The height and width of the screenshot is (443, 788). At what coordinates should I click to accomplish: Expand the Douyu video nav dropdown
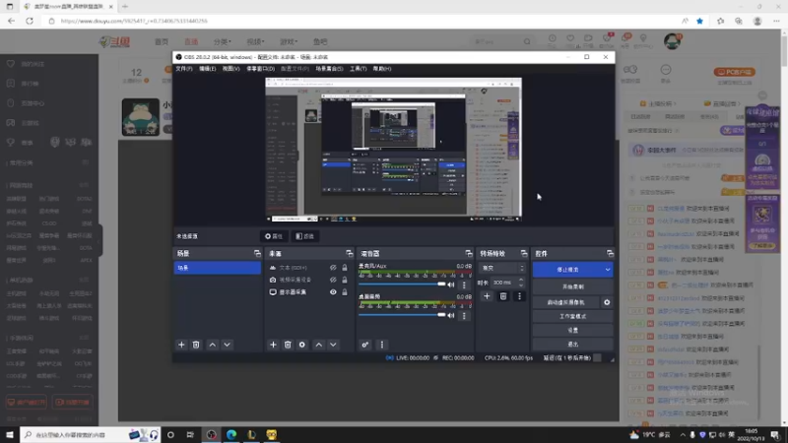255,41
